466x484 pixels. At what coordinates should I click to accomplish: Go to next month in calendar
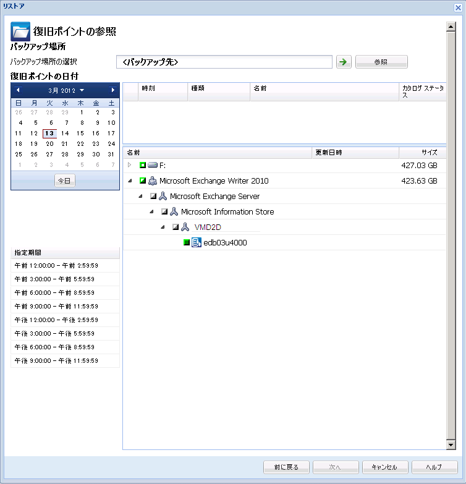pos(112,90)
